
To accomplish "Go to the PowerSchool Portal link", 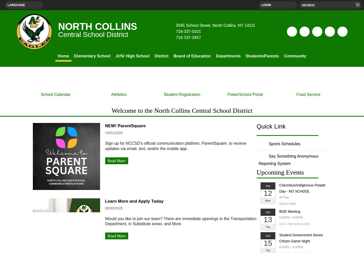I will coord(245,95).
